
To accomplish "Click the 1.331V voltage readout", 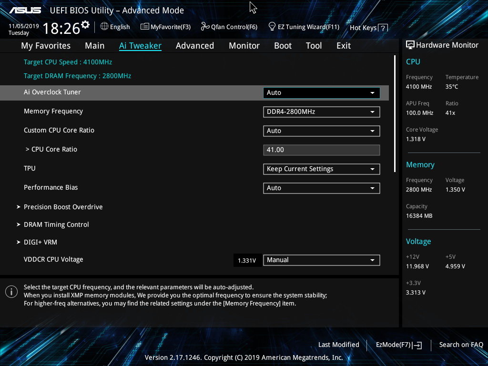I will click(247, 261).
